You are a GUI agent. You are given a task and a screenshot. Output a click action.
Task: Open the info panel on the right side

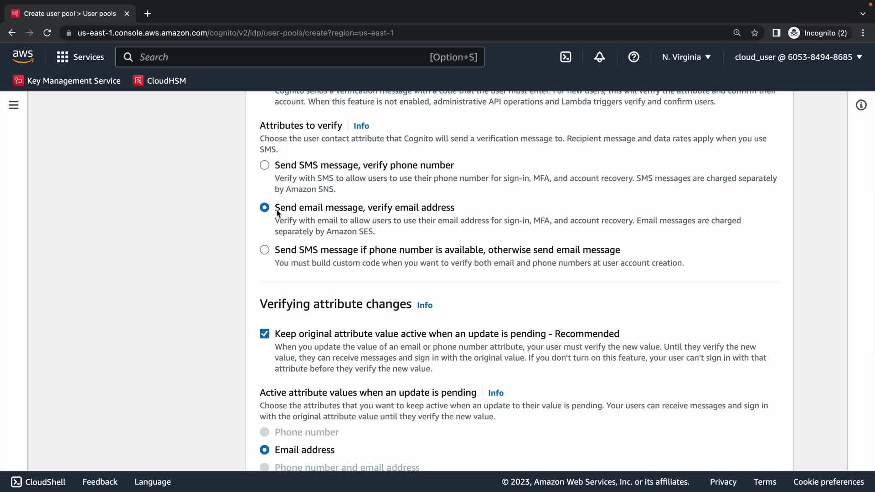[x=861, y=105]
